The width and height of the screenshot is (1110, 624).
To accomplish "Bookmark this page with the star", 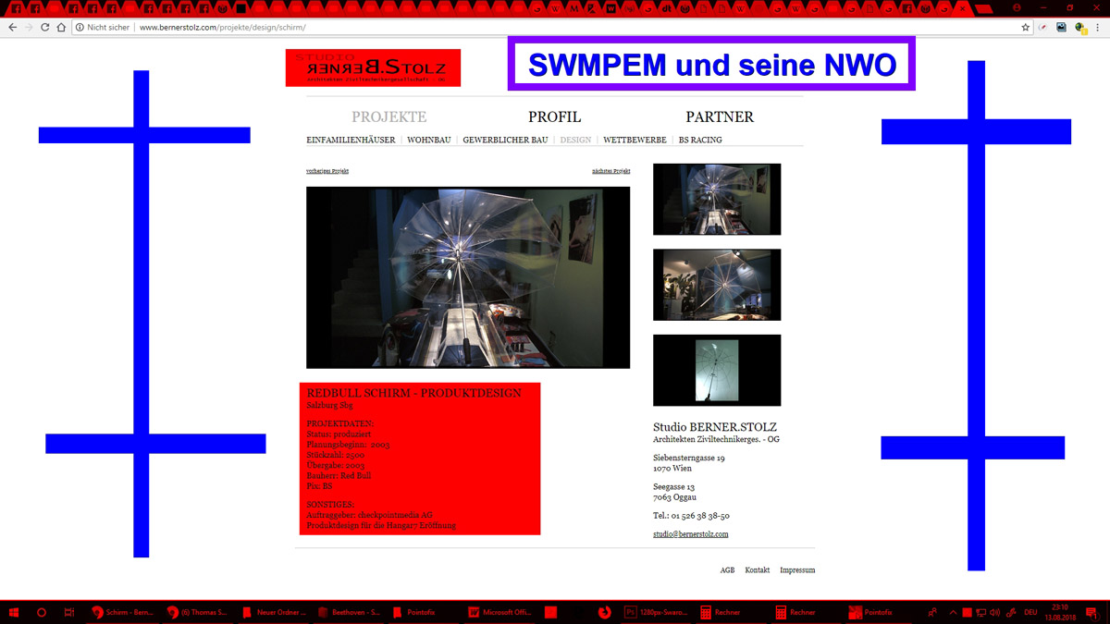I will tap(1026, 28).
